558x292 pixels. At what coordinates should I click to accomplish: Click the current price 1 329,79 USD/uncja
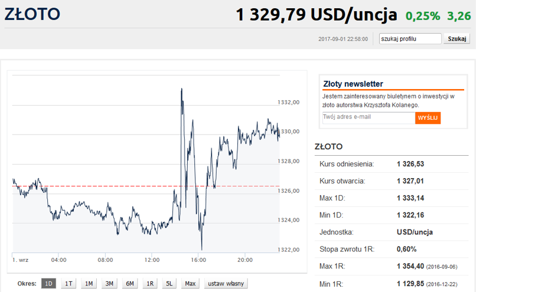[x=316, y=15]
